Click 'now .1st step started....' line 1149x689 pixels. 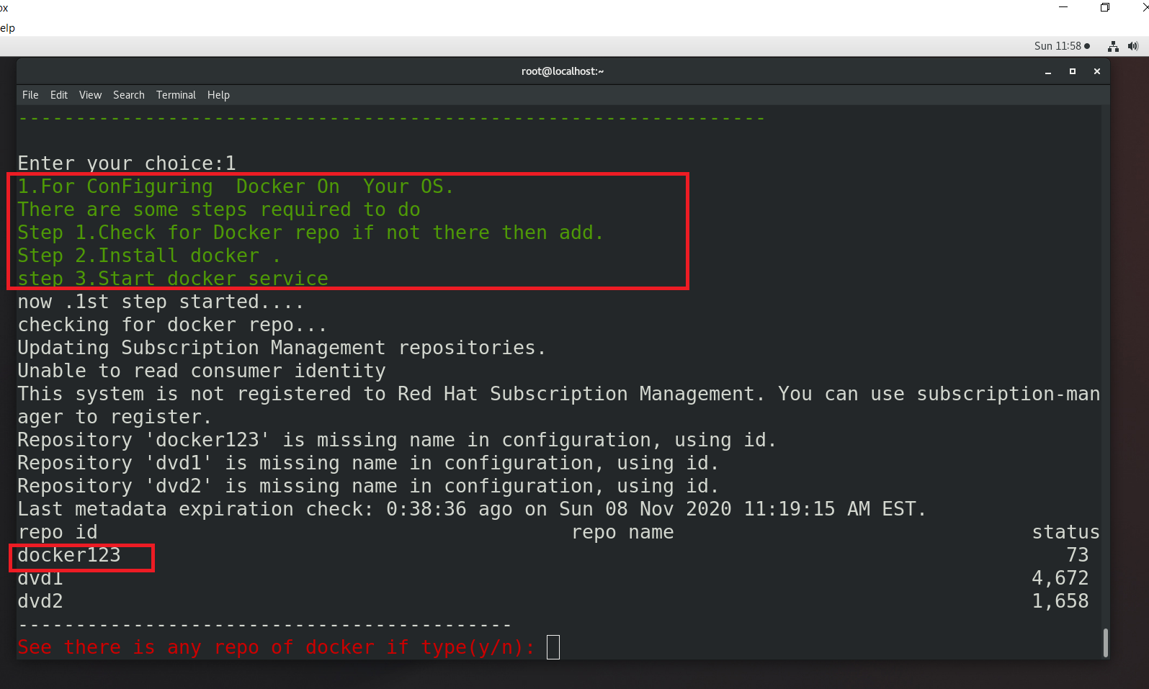click(x=161, y=302)
